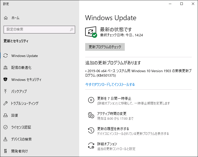Image resolution: width=198 pixels, height=157 pixels.
Task: Click 更新プログラムのチェック button
Action: [x=105, y=47]
